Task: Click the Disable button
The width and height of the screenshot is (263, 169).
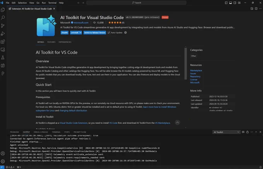Action: click(65, 32)
